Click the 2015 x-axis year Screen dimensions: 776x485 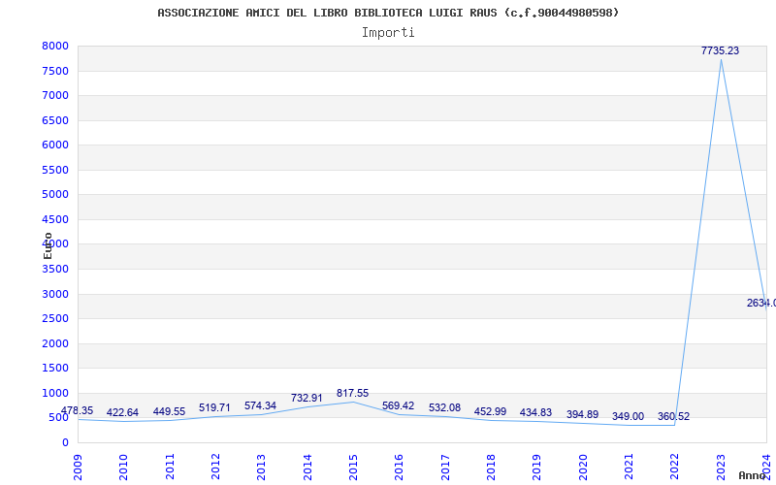click(353, 468)
